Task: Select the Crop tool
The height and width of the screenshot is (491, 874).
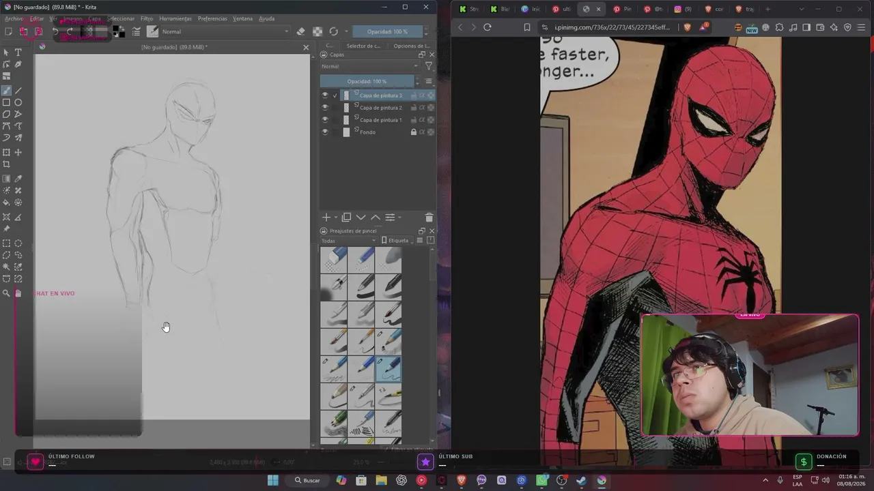Action: (7, 164)
